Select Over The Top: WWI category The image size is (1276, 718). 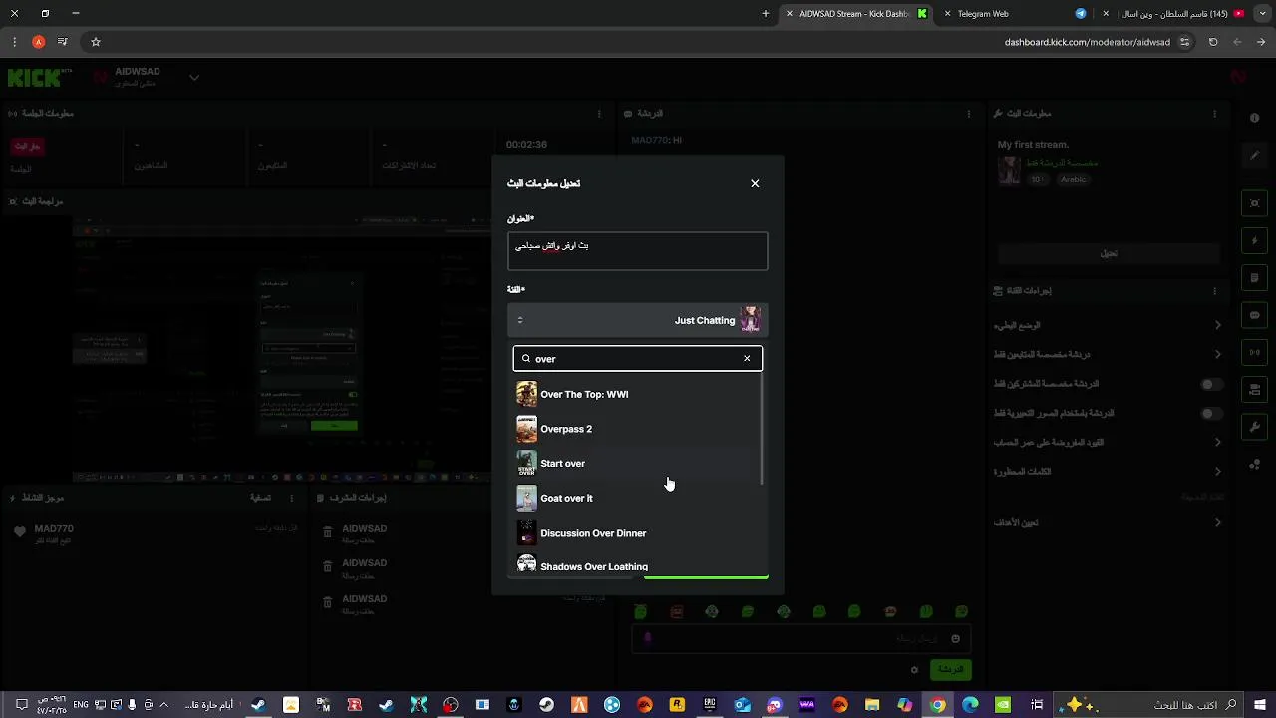click(637, 394)
